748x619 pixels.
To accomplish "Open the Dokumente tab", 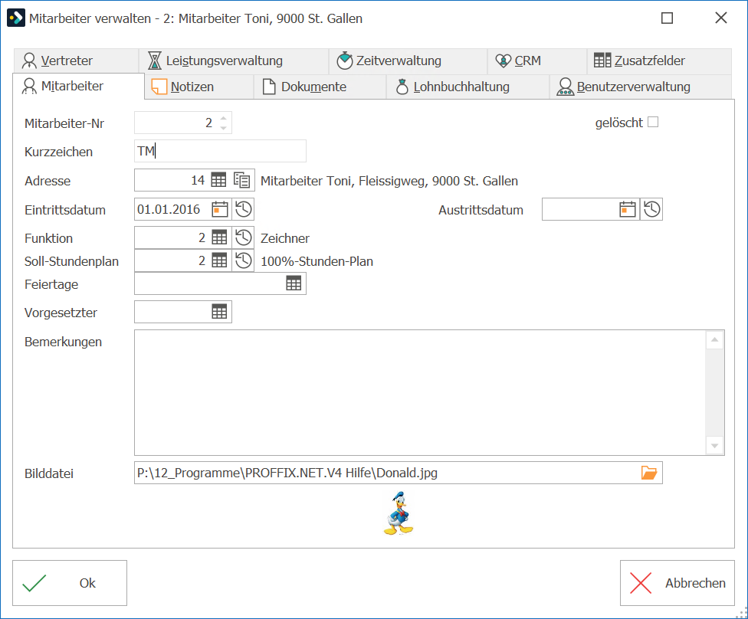I will tap(320, 87).
